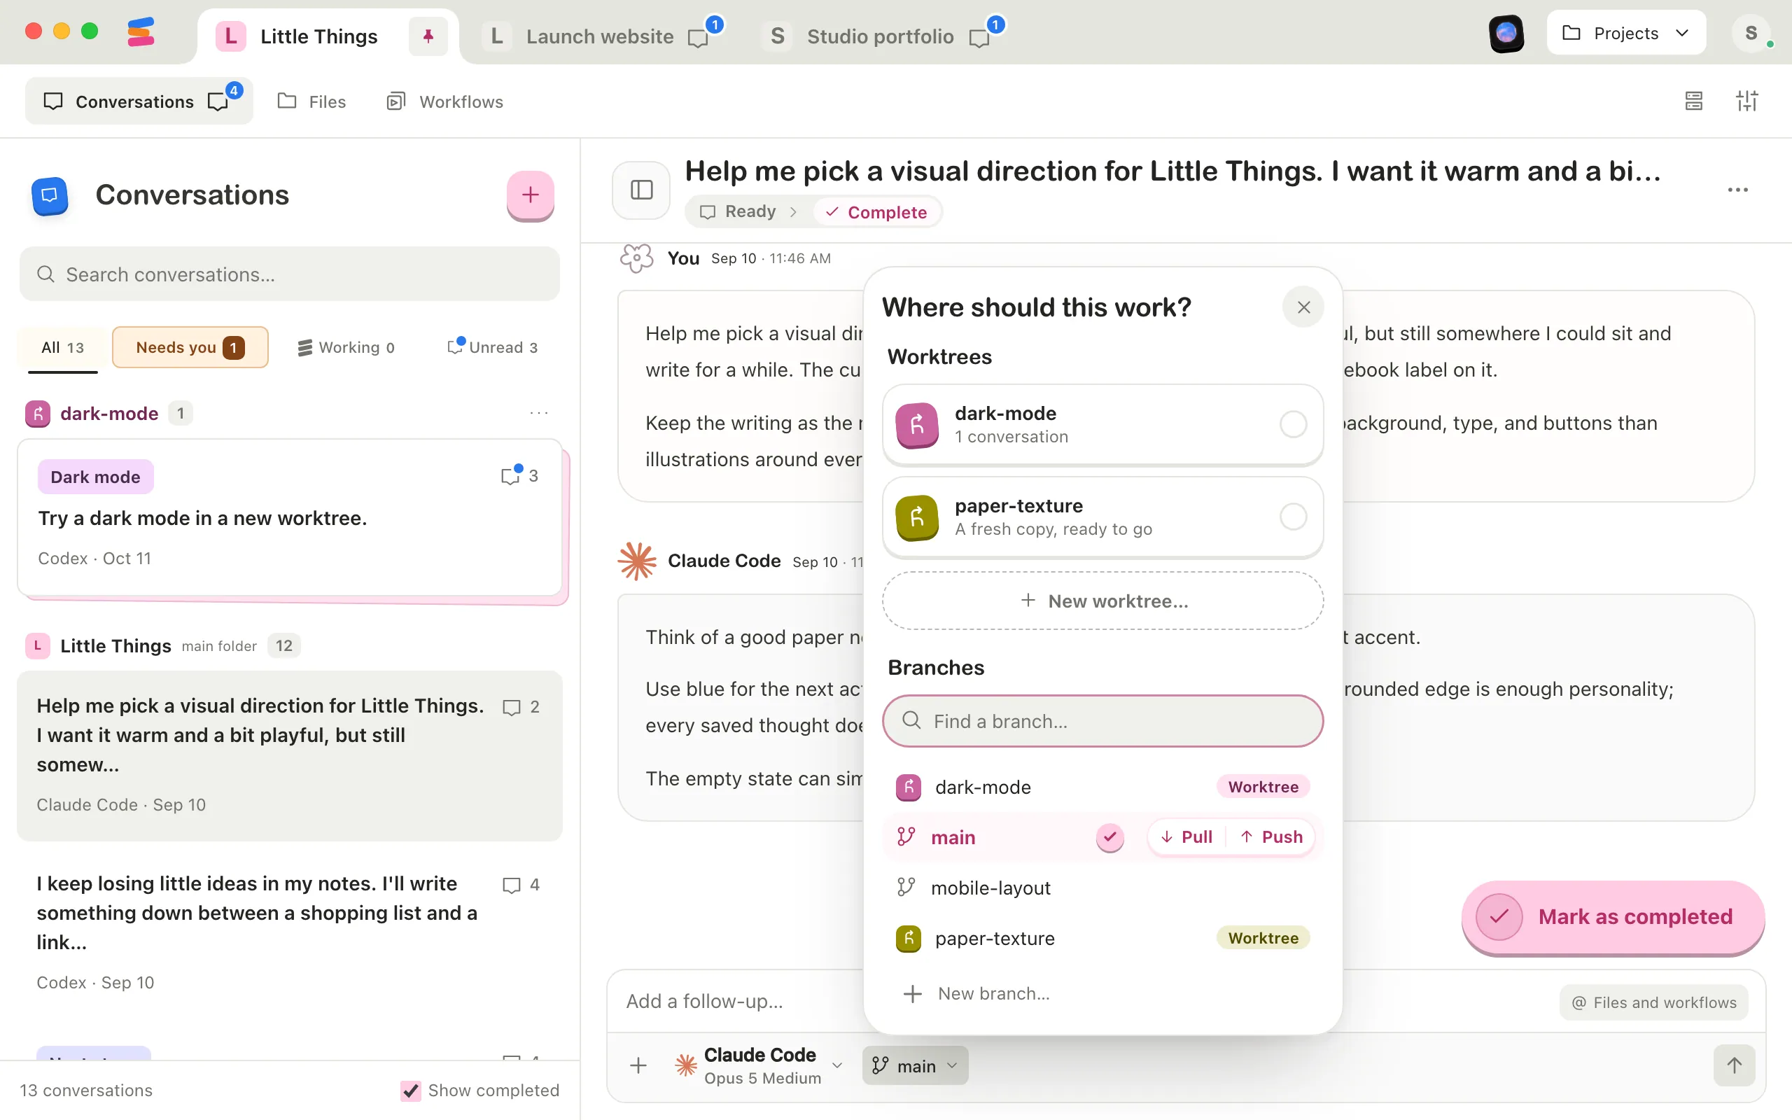Click the blue Conversations chat icon

coord(50,195)
